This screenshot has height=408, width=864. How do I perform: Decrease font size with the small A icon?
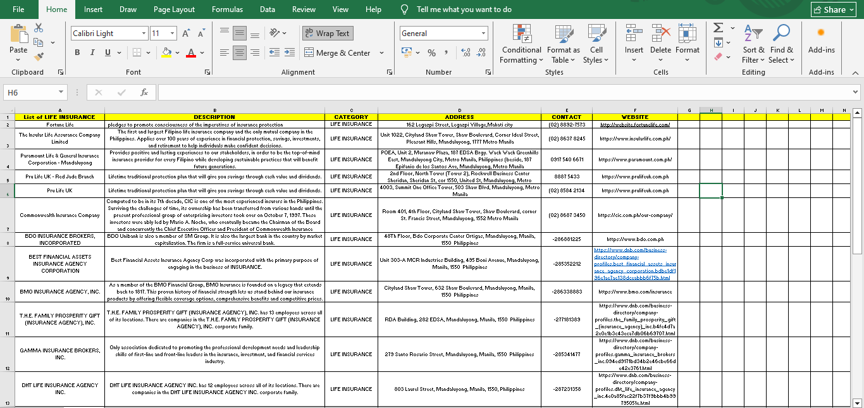[201, 34]
